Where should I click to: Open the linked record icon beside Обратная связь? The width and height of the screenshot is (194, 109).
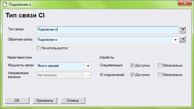point(182,40)
